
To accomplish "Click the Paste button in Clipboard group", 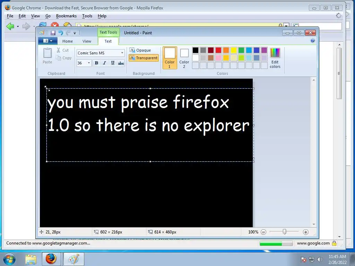I will click(x=47, y=56).
